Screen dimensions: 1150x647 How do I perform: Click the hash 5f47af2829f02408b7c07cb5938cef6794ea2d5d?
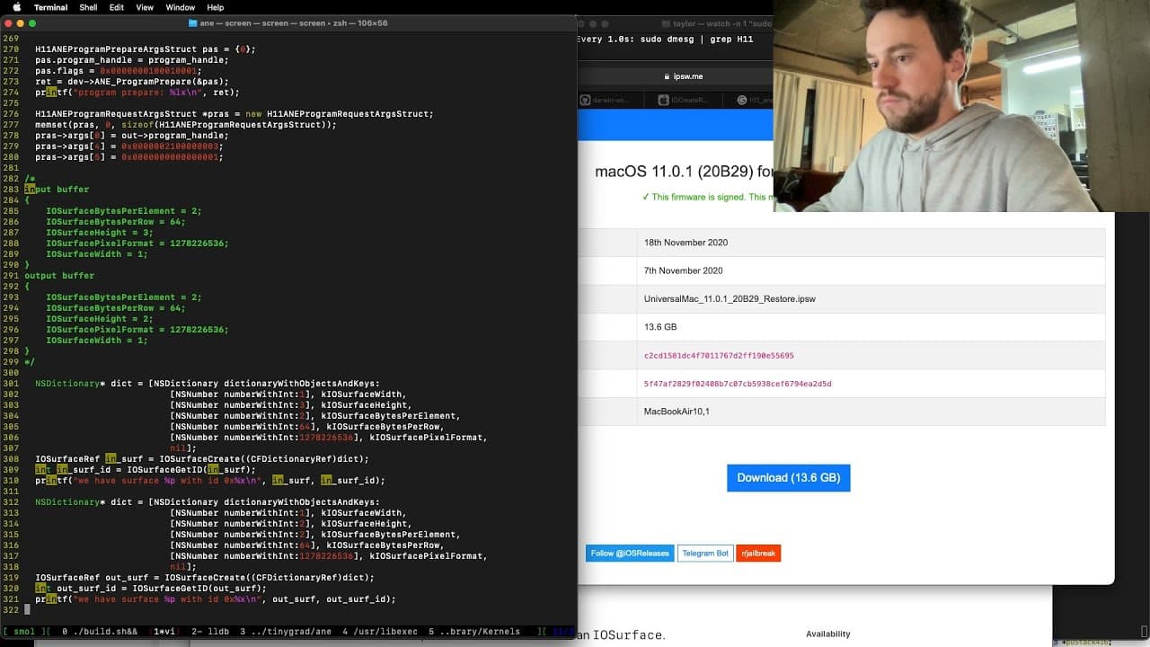pos(738,384)
